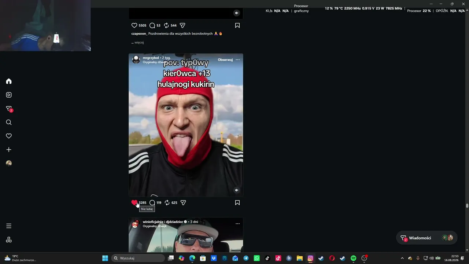Screen dimensions: 469x264
Task: Open your profile avatar in sidebar
Action: click(9, 163)
